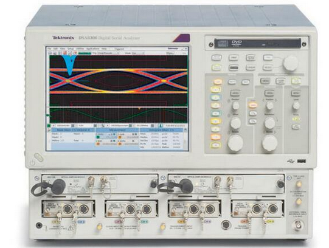Push the Acquisition MENU button
The width and height of the screenshot is (329, 248).
click(265, 81)
